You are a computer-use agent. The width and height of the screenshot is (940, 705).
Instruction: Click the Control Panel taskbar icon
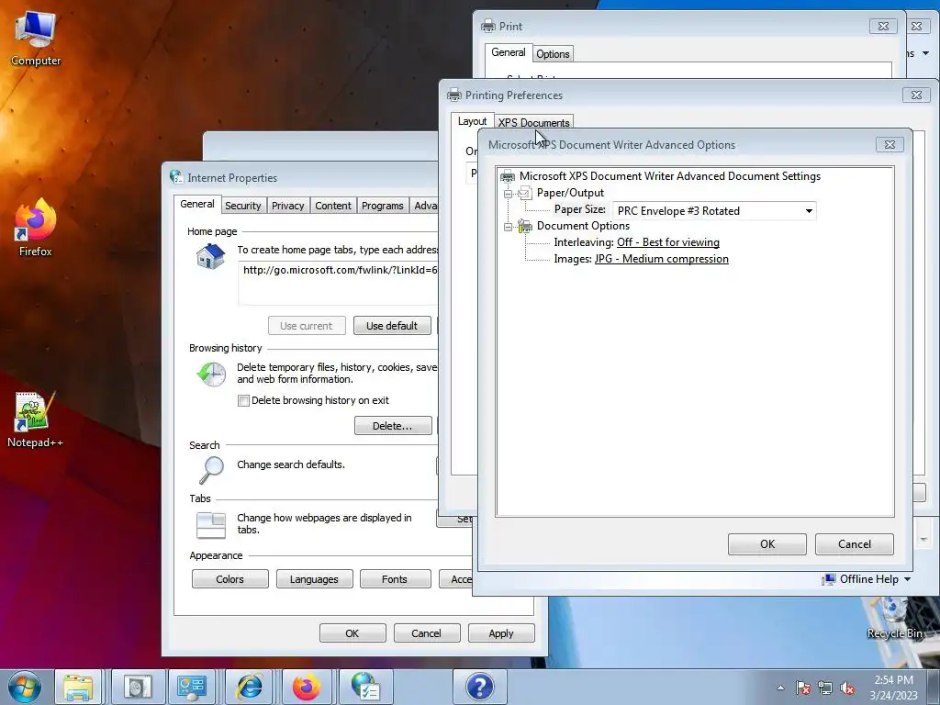click(192, 687)
